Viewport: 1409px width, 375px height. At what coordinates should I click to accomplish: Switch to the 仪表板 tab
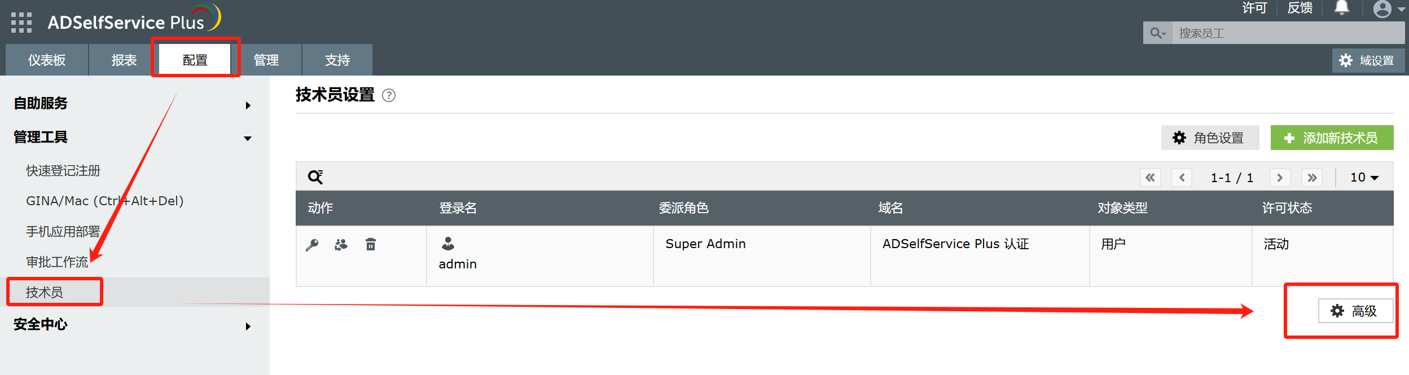click(47, 60)
